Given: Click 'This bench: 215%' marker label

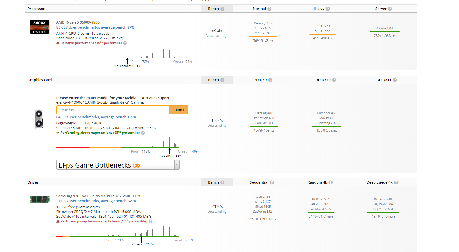Looking at the screenshot, I should coord(141,245).
